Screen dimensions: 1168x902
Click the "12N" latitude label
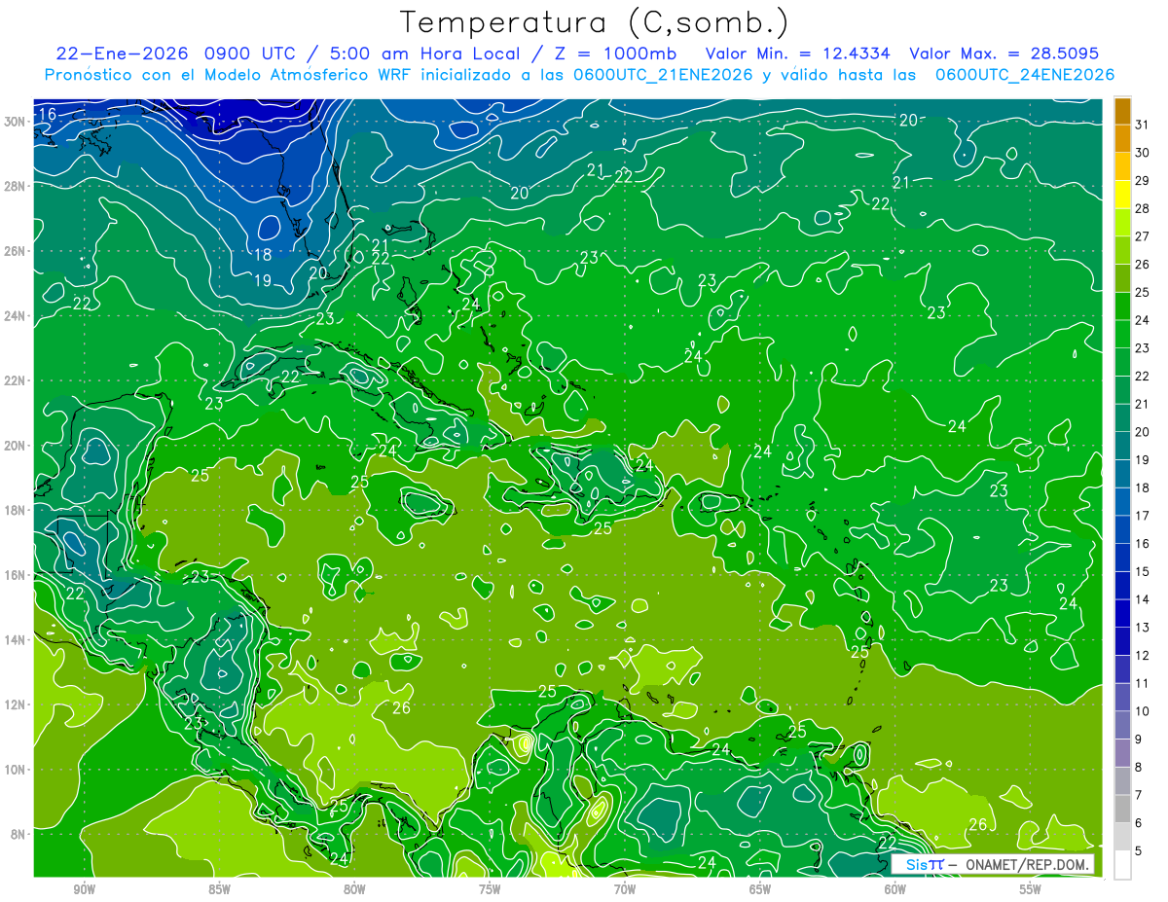point(15,704)
